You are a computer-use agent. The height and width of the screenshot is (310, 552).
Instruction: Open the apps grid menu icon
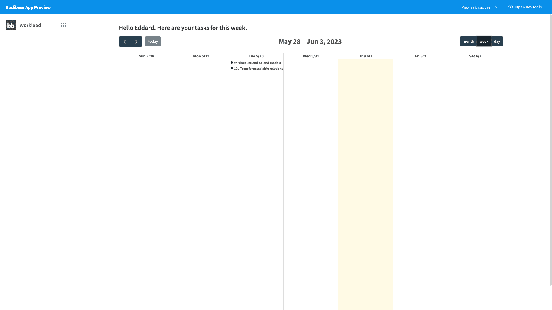63,25
